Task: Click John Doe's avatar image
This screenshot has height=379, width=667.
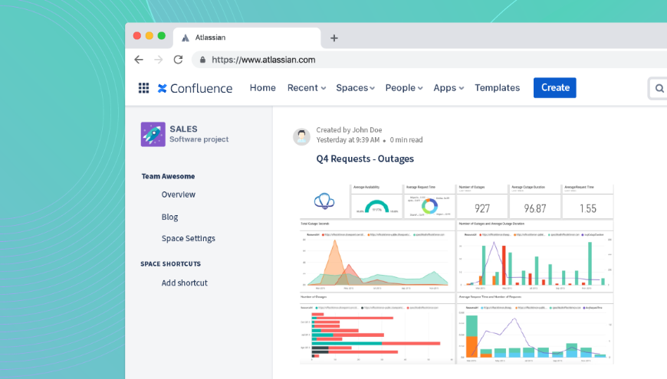Action: coord(301,137)
